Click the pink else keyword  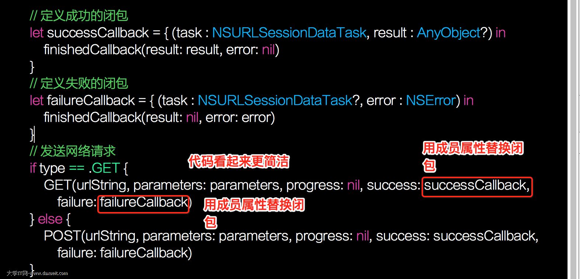tap(50, 219)
